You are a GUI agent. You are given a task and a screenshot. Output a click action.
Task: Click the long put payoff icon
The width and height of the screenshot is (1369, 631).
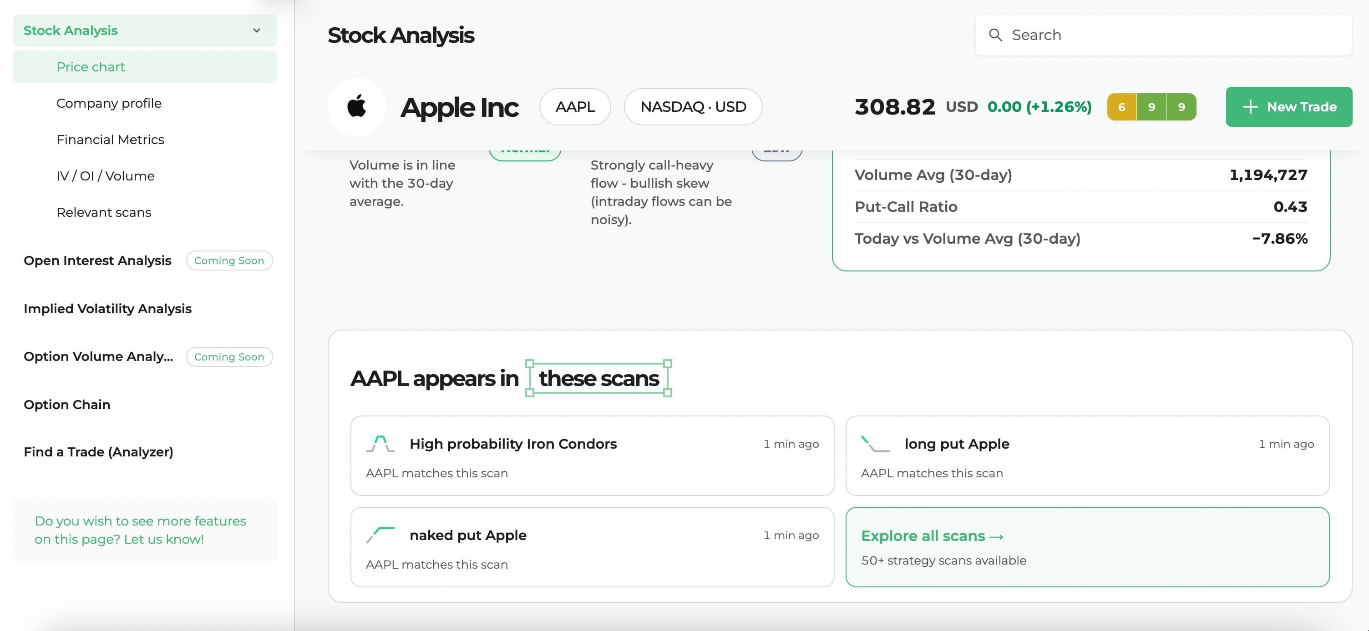coord(875,444)
